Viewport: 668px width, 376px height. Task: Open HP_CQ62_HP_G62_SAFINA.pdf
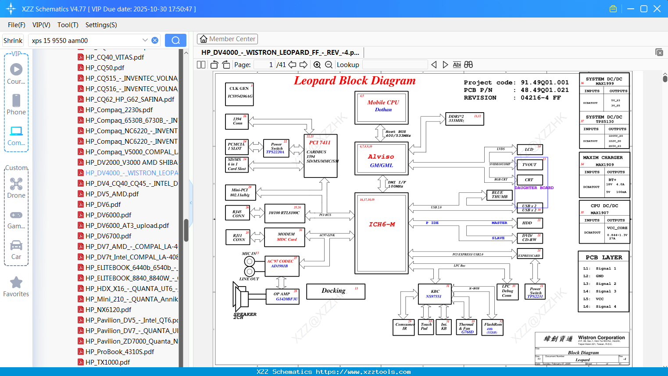tap(130, 99)
